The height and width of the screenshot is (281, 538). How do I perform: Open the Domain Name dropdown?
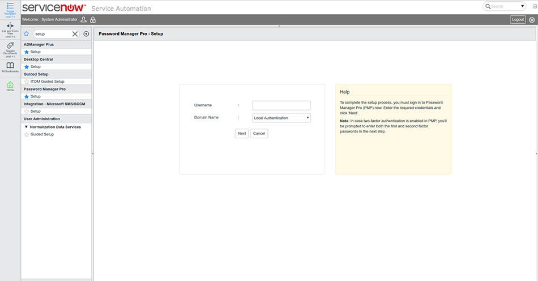point(281,118)
